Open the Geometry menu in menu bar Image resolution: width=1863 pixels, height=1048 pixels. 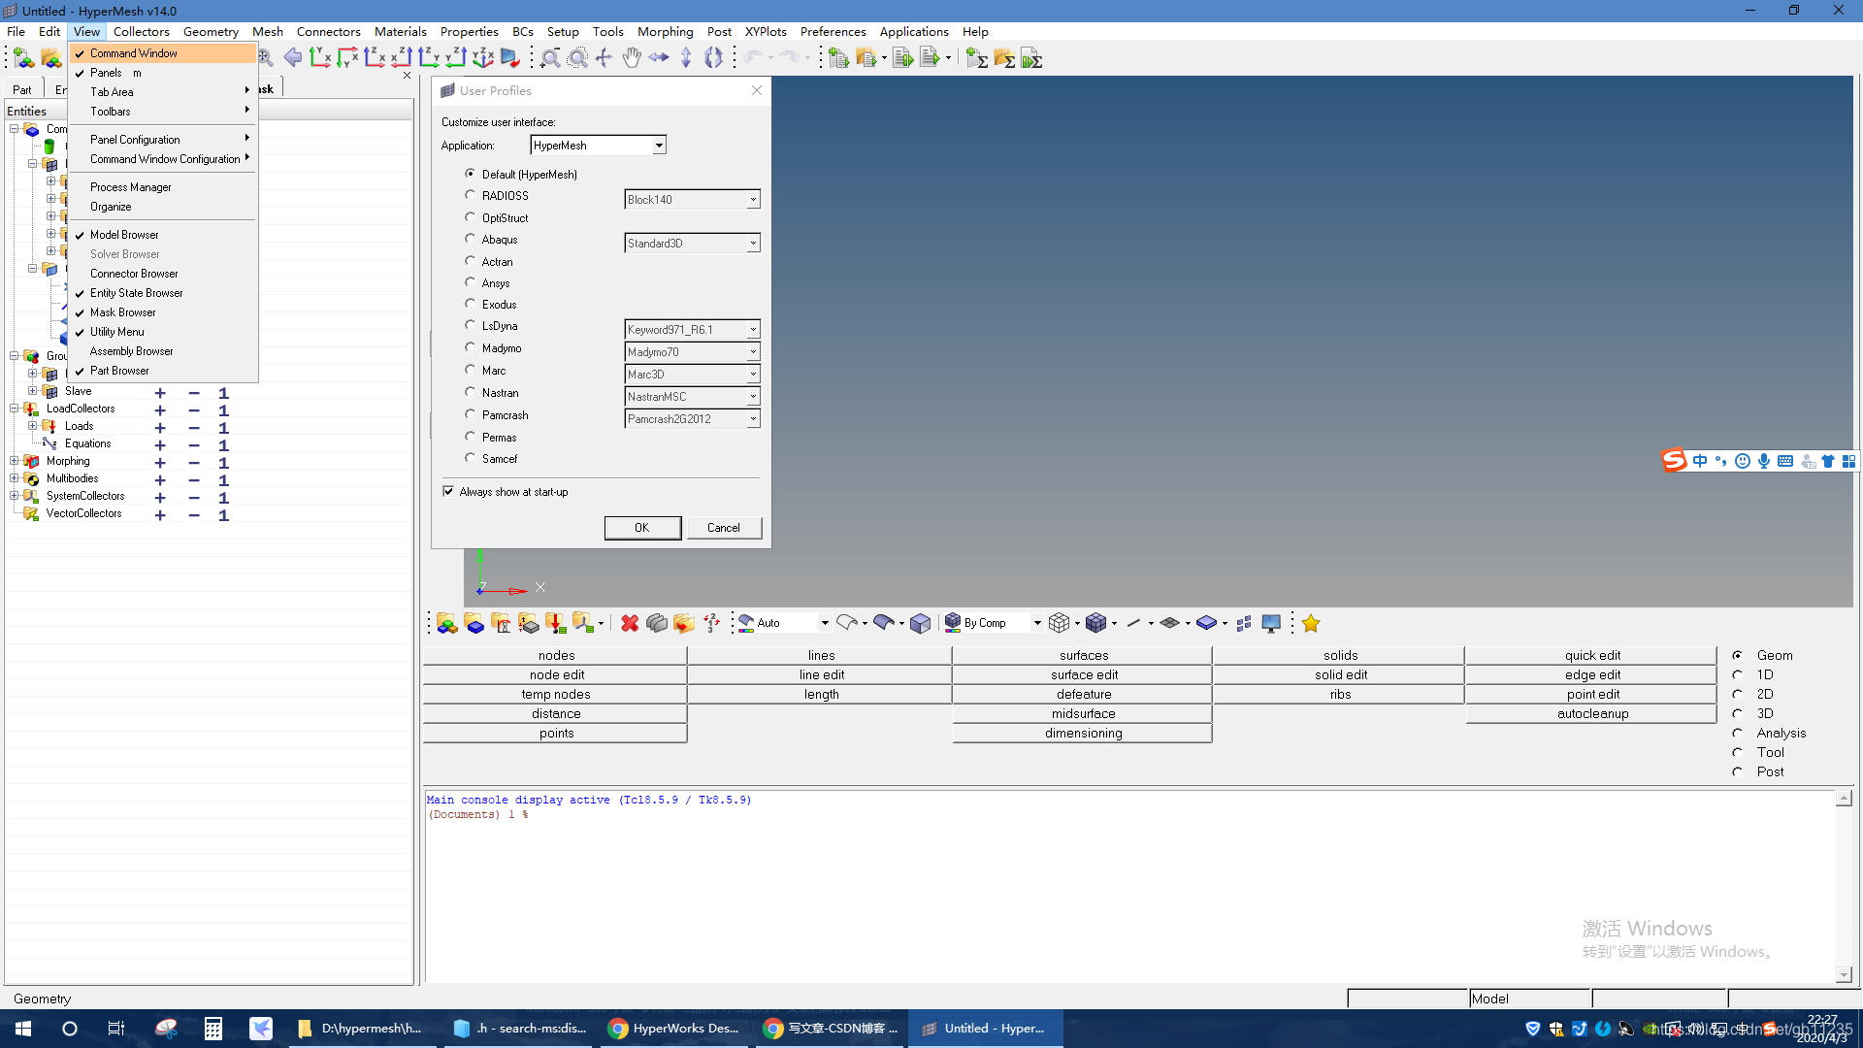[211, 31]
